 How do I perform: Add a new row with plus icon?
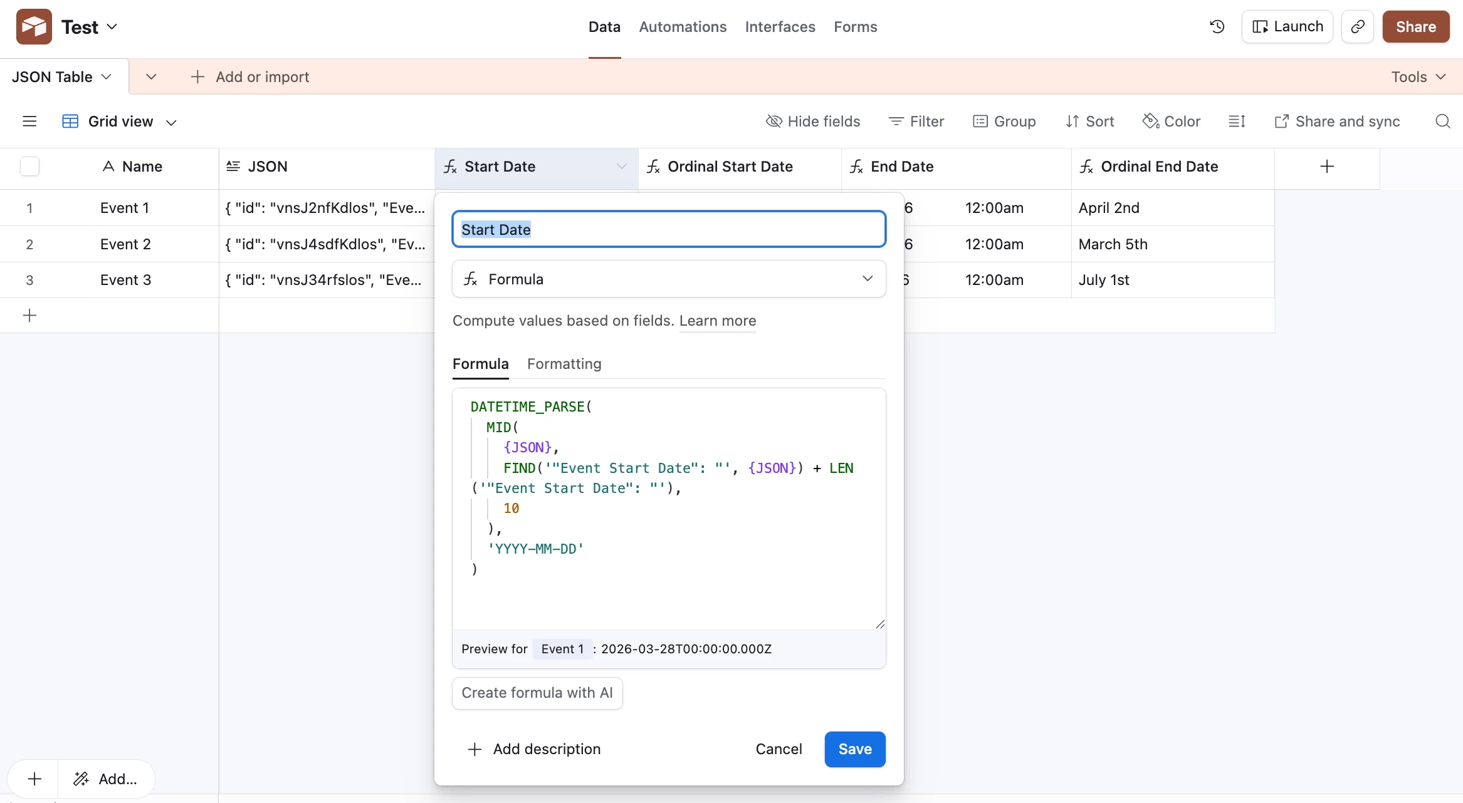click(29, 315)
